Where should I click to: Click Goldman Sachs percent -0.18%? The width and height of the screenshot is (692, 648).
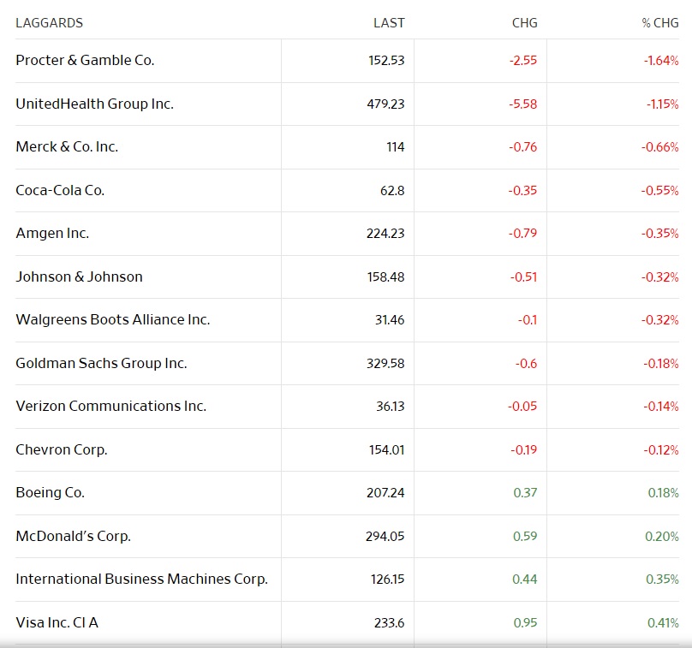click(x=660, y=364)
